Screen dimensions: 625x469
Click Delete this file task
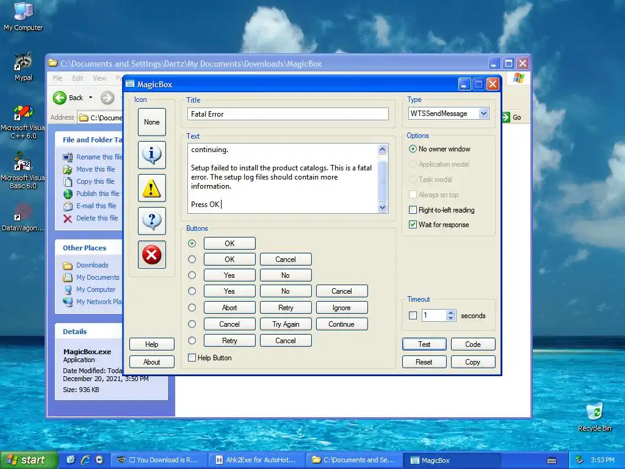91,218
